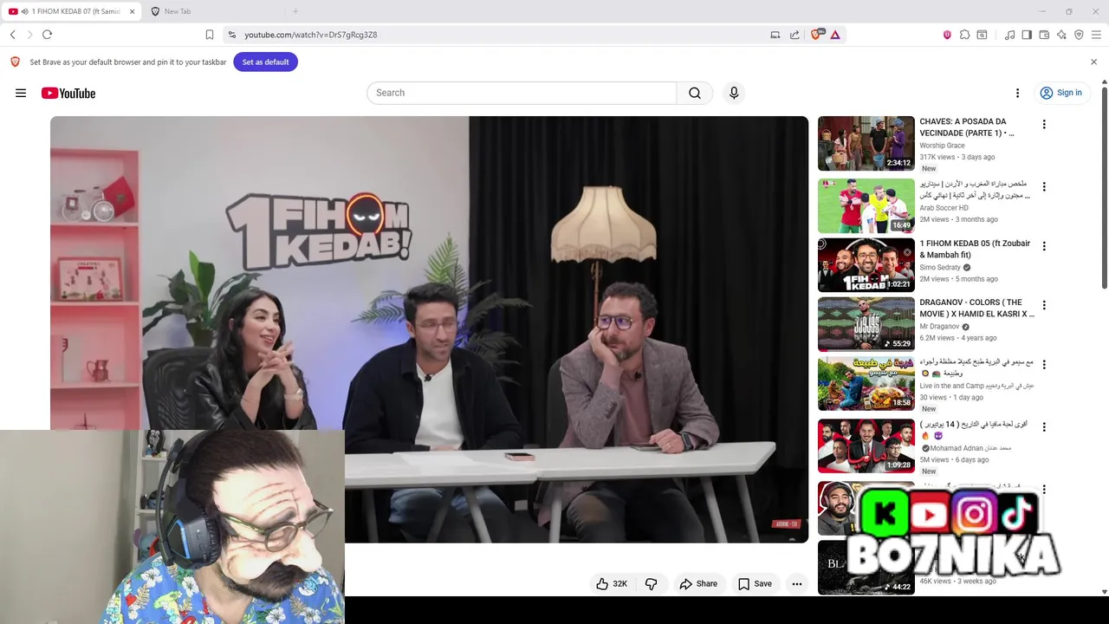The width and height of the screenshot is (1109, 624).
Task: Open options menu for 1 FIHOM KEDAB 05
Action: [x=1044, y=246]
